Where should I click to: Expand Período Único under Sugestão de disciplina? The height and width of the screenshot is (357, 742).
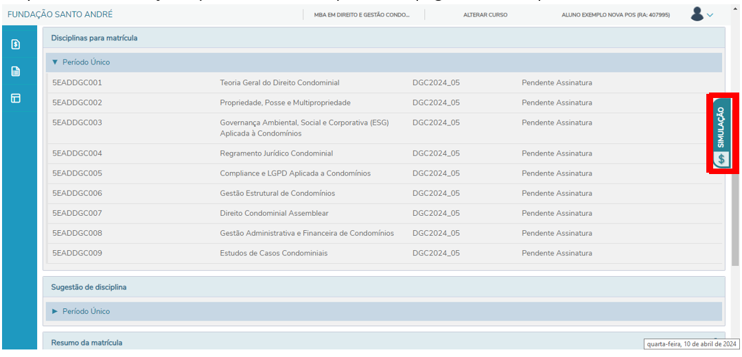click(x=384, y=312)
